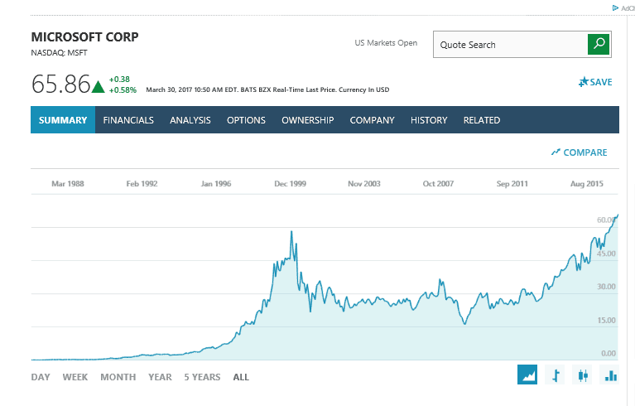Switch to the OHLC bar chart icon
This screenshot has width=635, height=406.
pyautogui.click(x=556, y=375)
